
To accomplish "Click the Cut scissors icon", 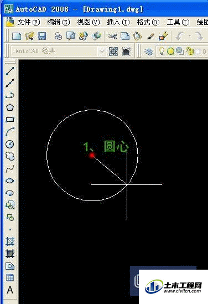I will click(x=112, y=36).
